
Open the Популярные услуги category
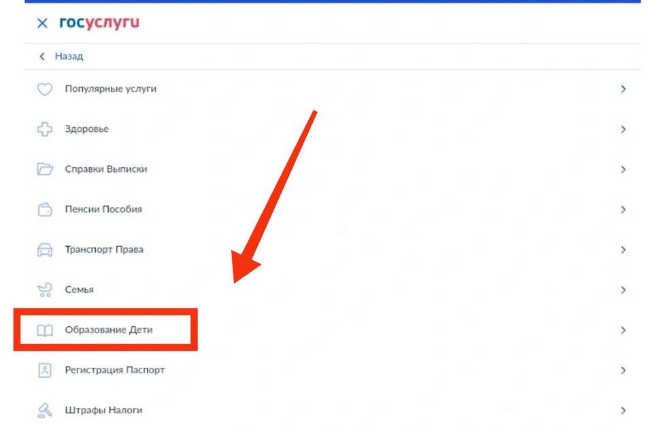[x=333, y=89]
